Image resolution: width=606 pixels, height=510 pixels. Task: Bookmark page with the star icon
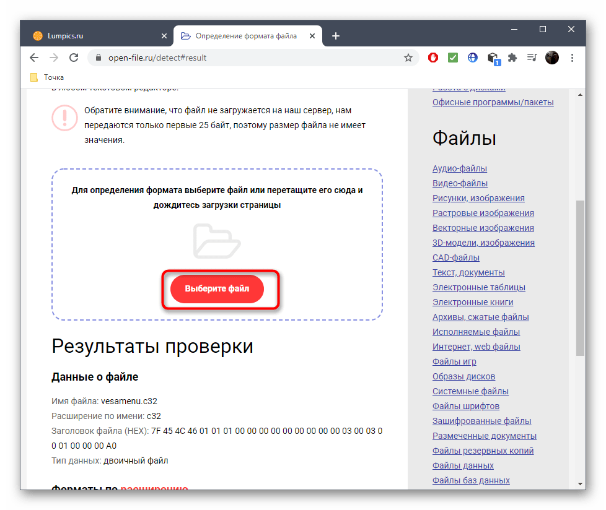[408, 58]
